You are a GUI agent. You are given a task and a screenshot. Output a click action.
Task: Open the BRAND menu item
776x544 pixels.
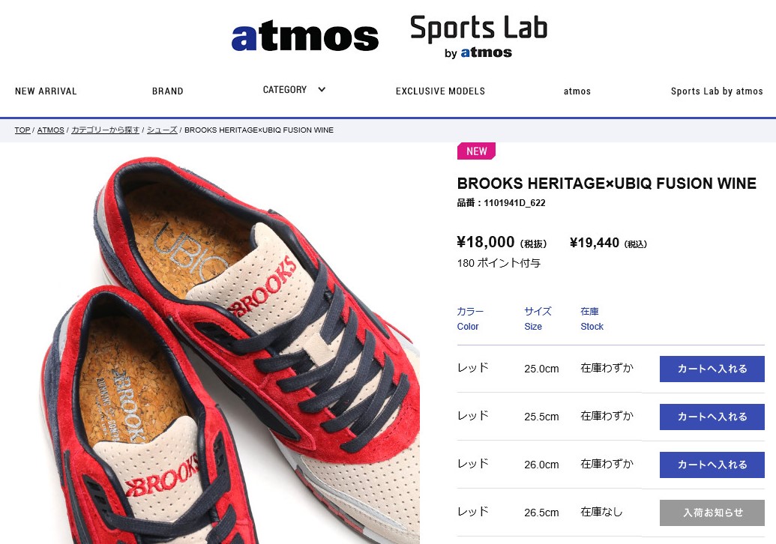coord(168,91)
